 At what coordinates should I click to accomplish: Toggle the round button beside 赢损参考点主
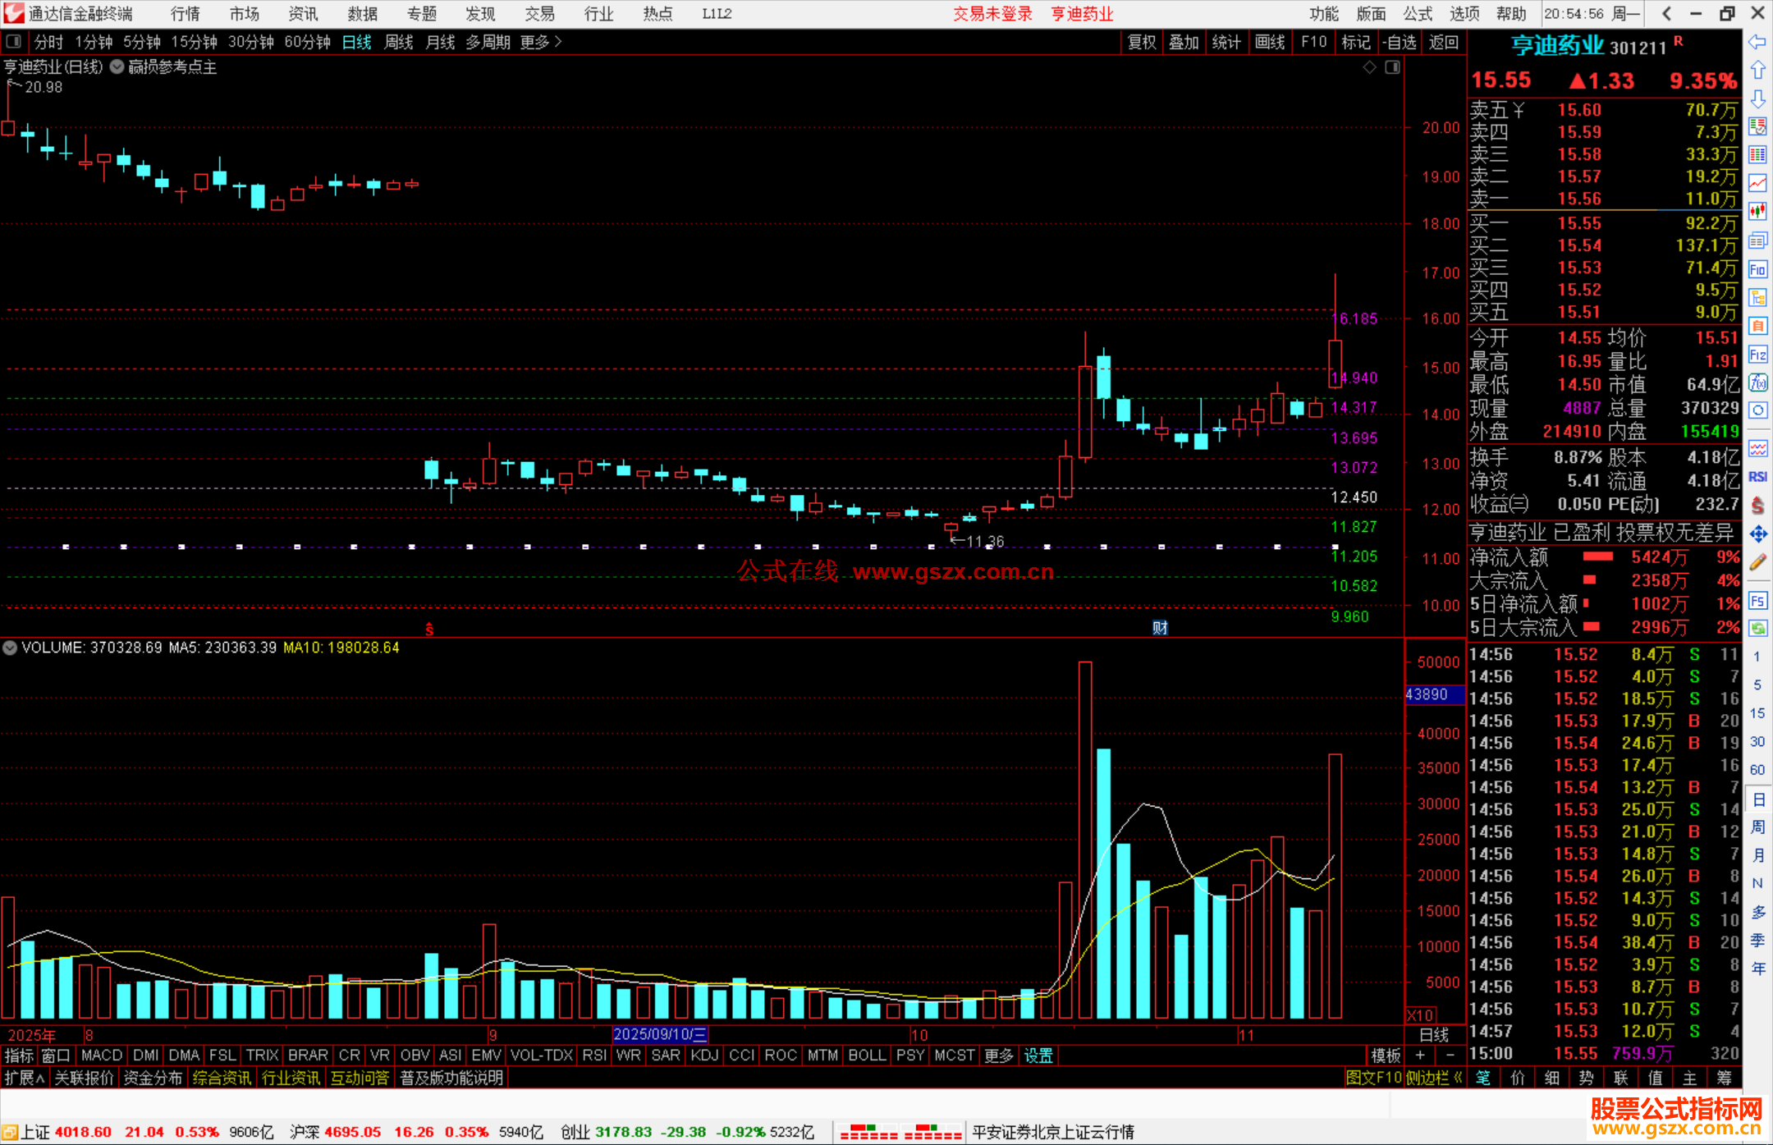[x=117, y=67]
